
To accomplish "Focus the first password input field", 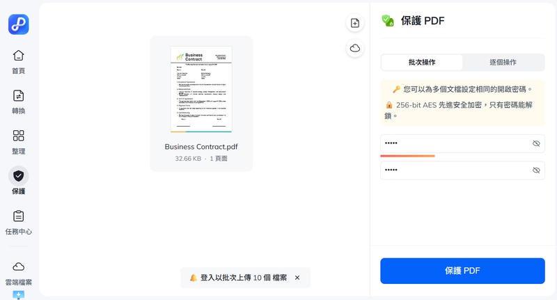I will tap(462, 143).
